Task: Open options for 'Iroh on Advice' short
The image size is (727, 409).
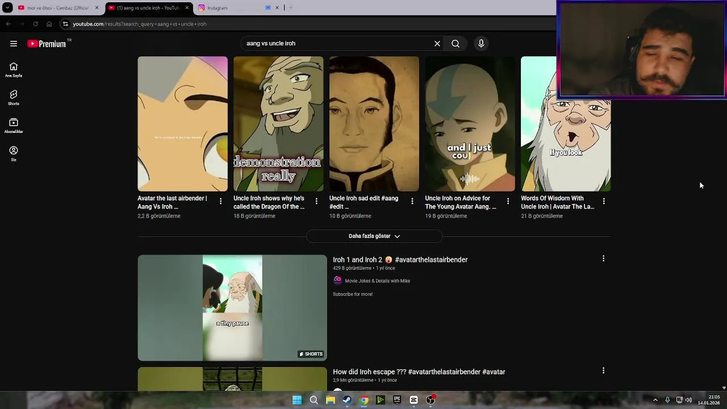Action: click(508, 201)
